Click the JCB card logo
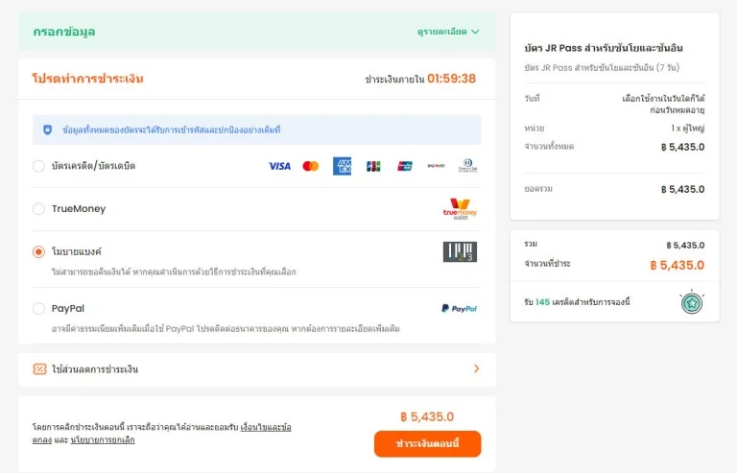Image resolution: width=737 pixels, height=473 pixels. (x=373, y=166)
